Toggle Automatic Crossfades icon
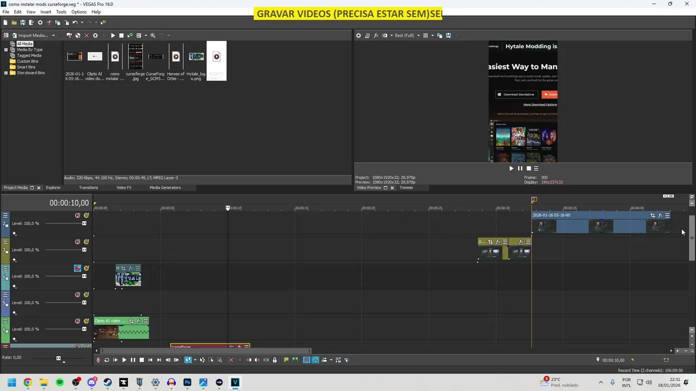 315,360
